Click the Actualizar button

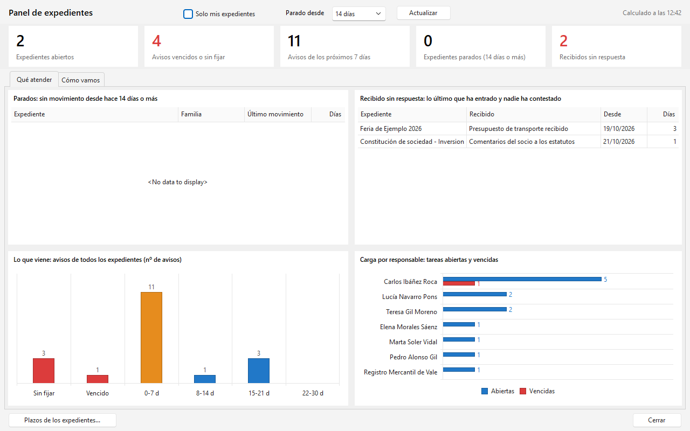pyautogui.click(x=423, y=13)
